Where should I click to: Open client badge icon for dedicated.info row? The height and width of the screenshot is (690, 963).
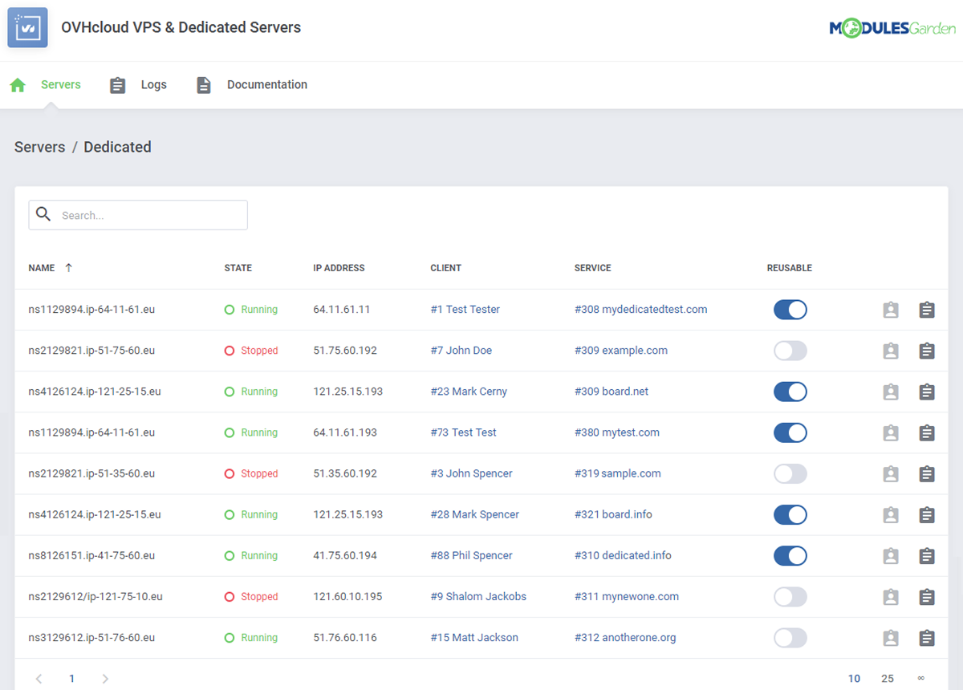[891, 555]
